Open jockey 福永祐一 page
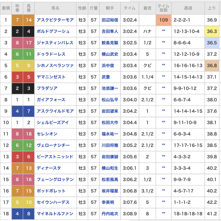221x221 pixels. click(x=110, y=134)
